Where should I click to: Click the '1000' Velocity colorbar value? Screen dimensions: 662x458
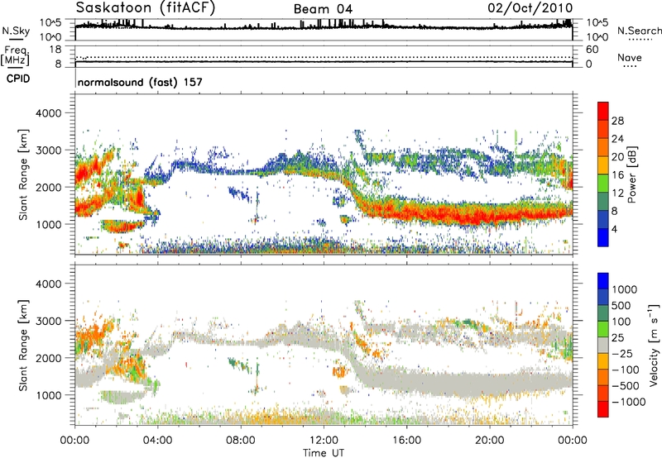coord(624,289)
